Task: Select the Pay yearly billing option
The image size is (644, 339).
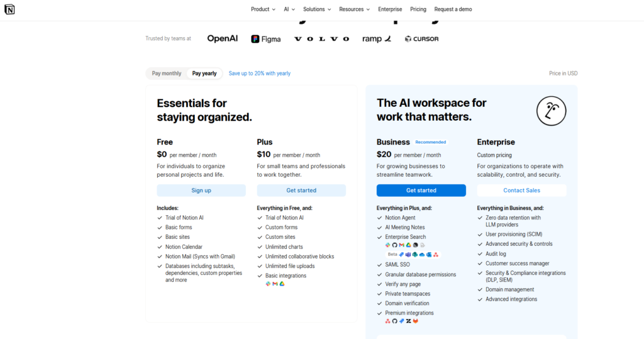Action: point(204,74)
